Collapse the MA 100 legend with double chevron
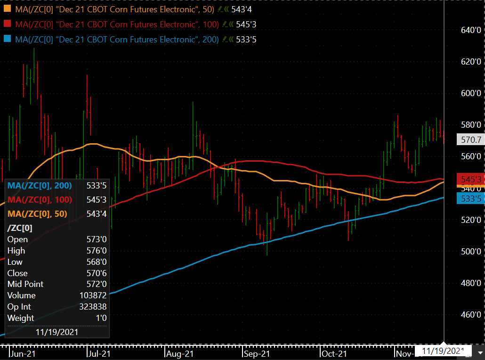This screenshot has height=360, width=485. (x=231, y=24)
